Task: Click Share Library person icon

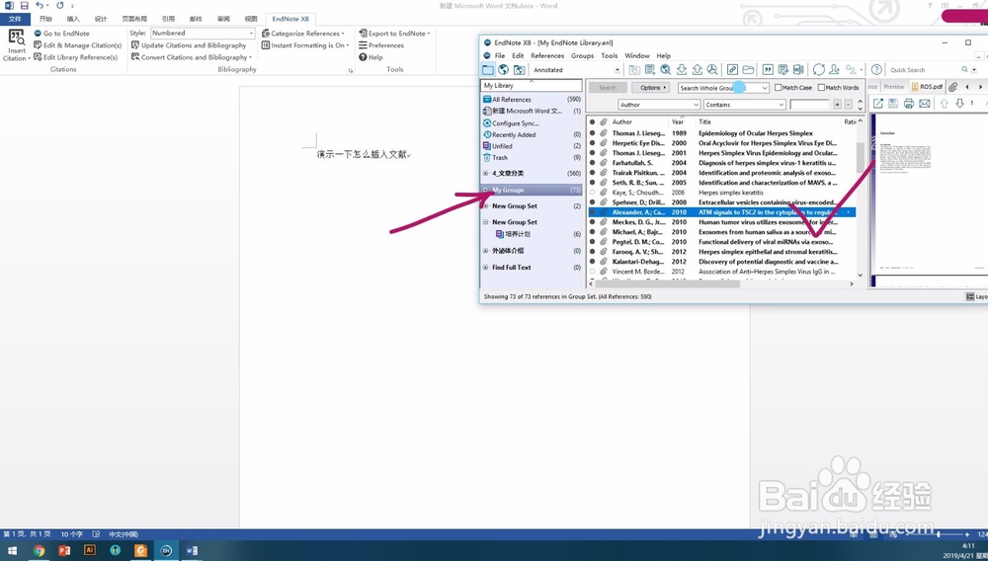Action: click(834, 70)
